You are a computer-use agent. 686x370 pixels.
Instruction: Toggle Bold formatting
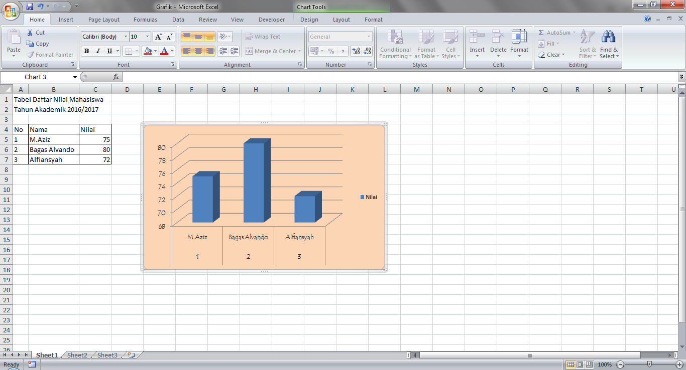pos(86,51)
